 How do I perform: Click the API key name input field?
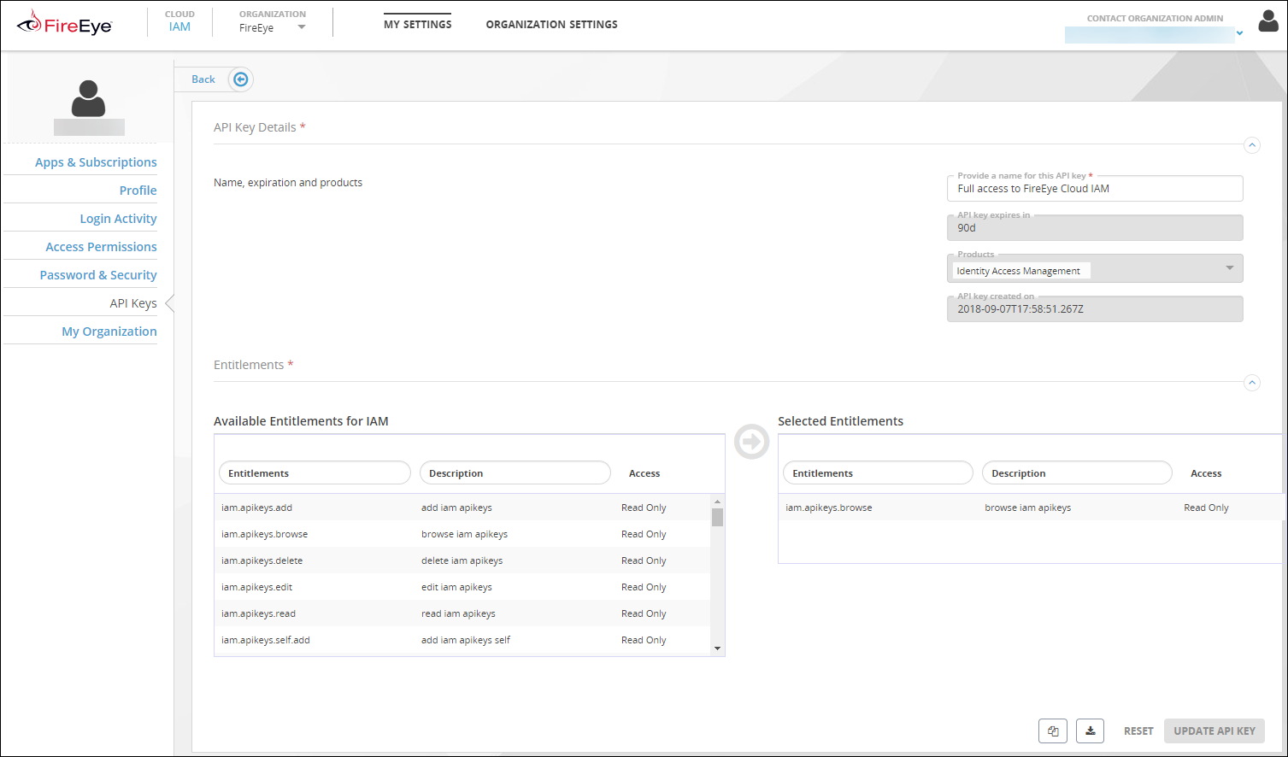pyautogui.click(x=1095, y=189)
